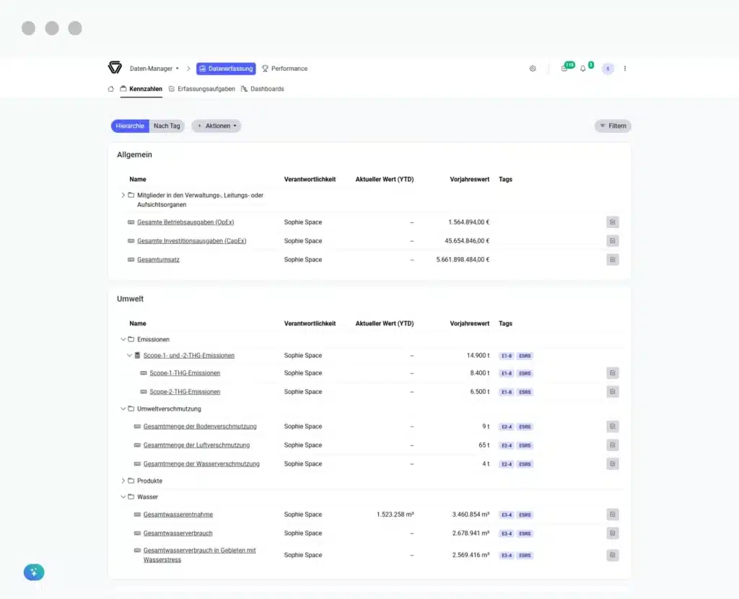The height and width of the screenshot is (599, 739).
Task: Open task icon for Bodenverschmutzung row
Action: pos(613,427)
